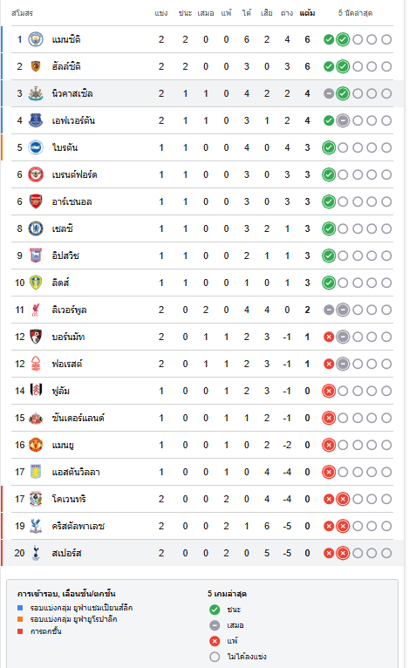Image resolution: width=409 pixels, height=668 pixels.
Task: Open the สเปอร์ส team row link
Action: pyautogui.click(x=202, y=553)
